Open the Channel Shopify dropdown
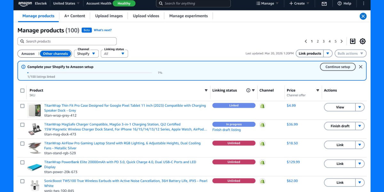Image resolution: width=384 pixels, height=192 pixels. click(86, 54)
